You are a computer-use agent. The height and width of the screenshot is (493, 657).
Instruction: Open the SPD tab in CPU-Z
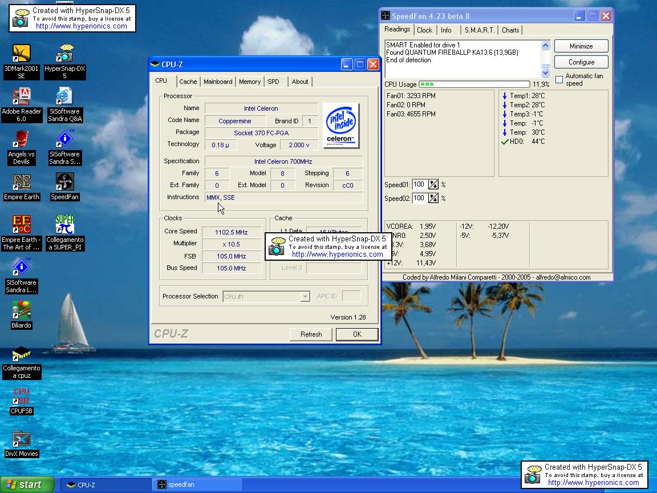[x=273, y=82]
